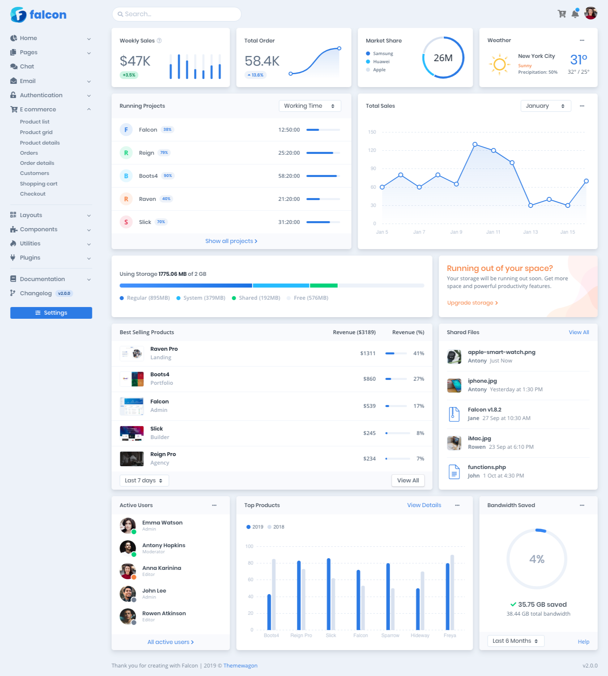The image size is (608, 676).
Task: Click the Search input field
Action: click(177, 14)
